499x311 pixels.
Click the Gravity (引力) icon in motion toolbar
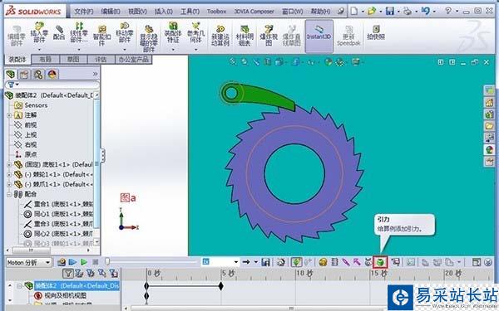tap(380, 262)
